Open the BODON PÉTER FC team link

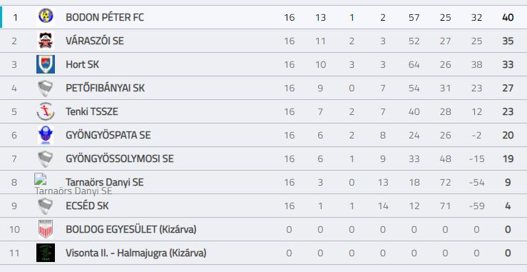pyautogui.click(x=105, y=17)
